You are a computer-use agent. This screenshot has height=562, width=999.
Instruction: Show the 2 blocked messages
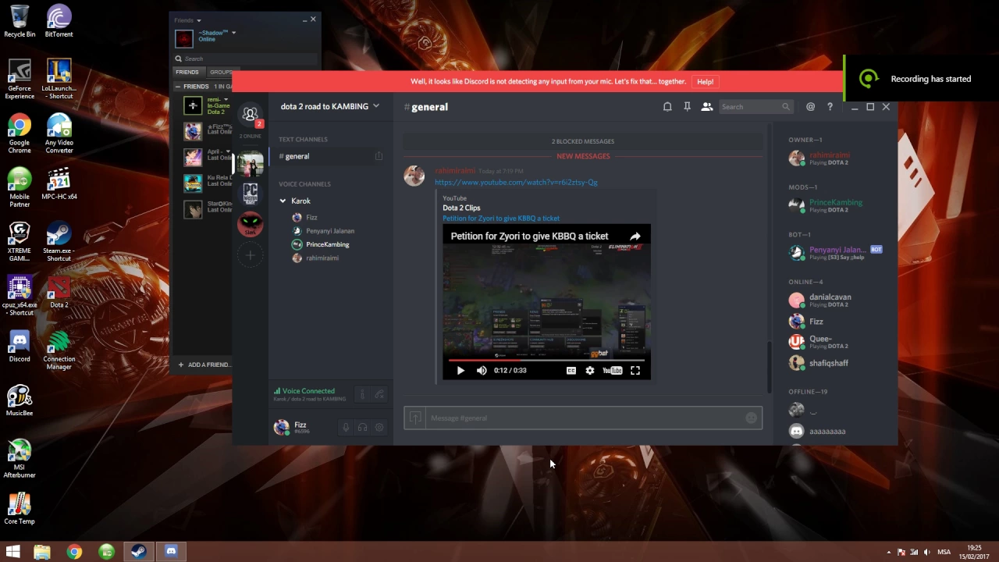(583, 141)
